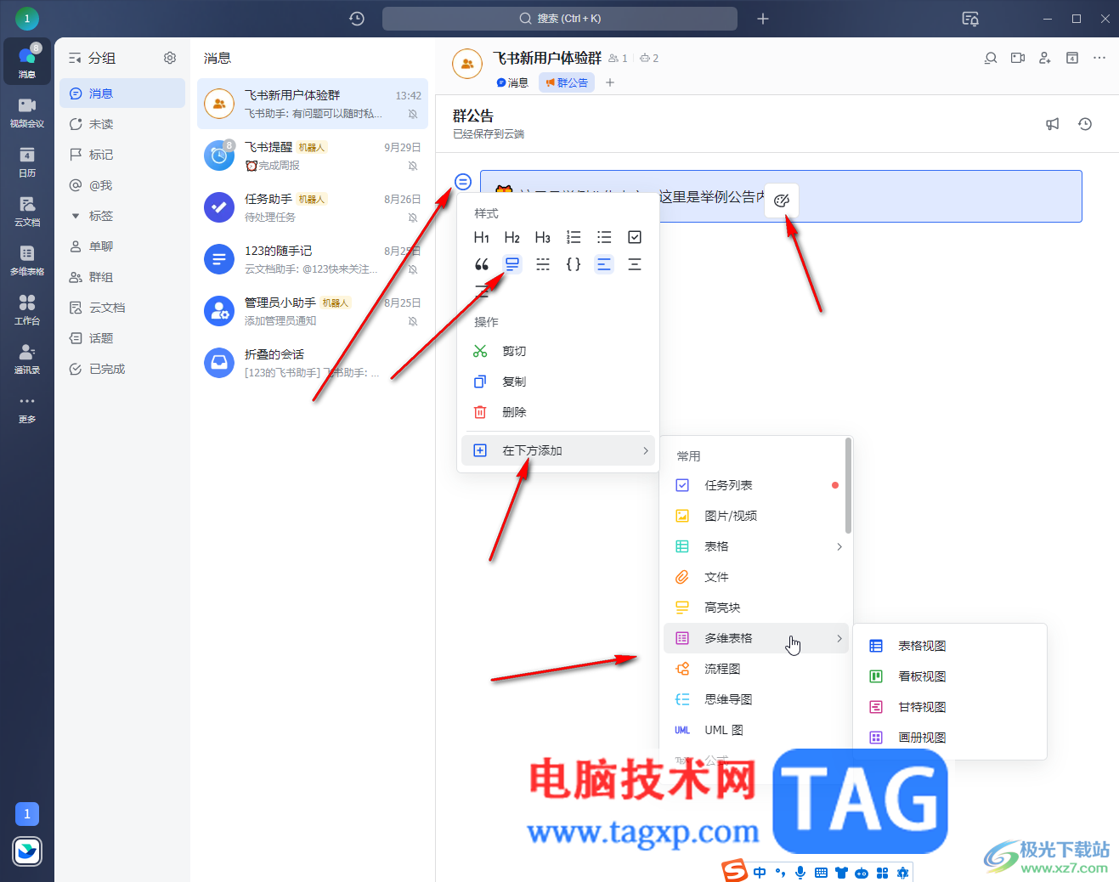Insert a 思维导图 mind map
1119x882 pixels.
(756, 699)
